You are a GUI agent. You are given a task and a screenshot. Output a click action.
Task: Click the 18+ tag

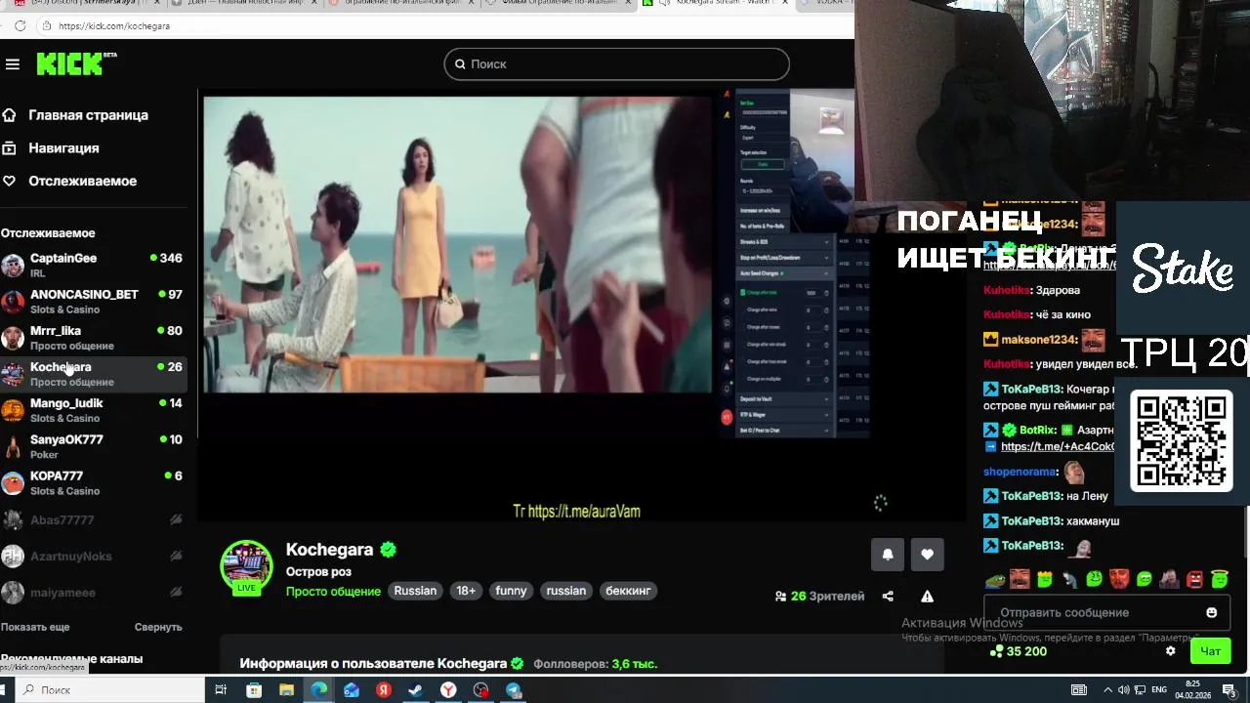(466, 591)
